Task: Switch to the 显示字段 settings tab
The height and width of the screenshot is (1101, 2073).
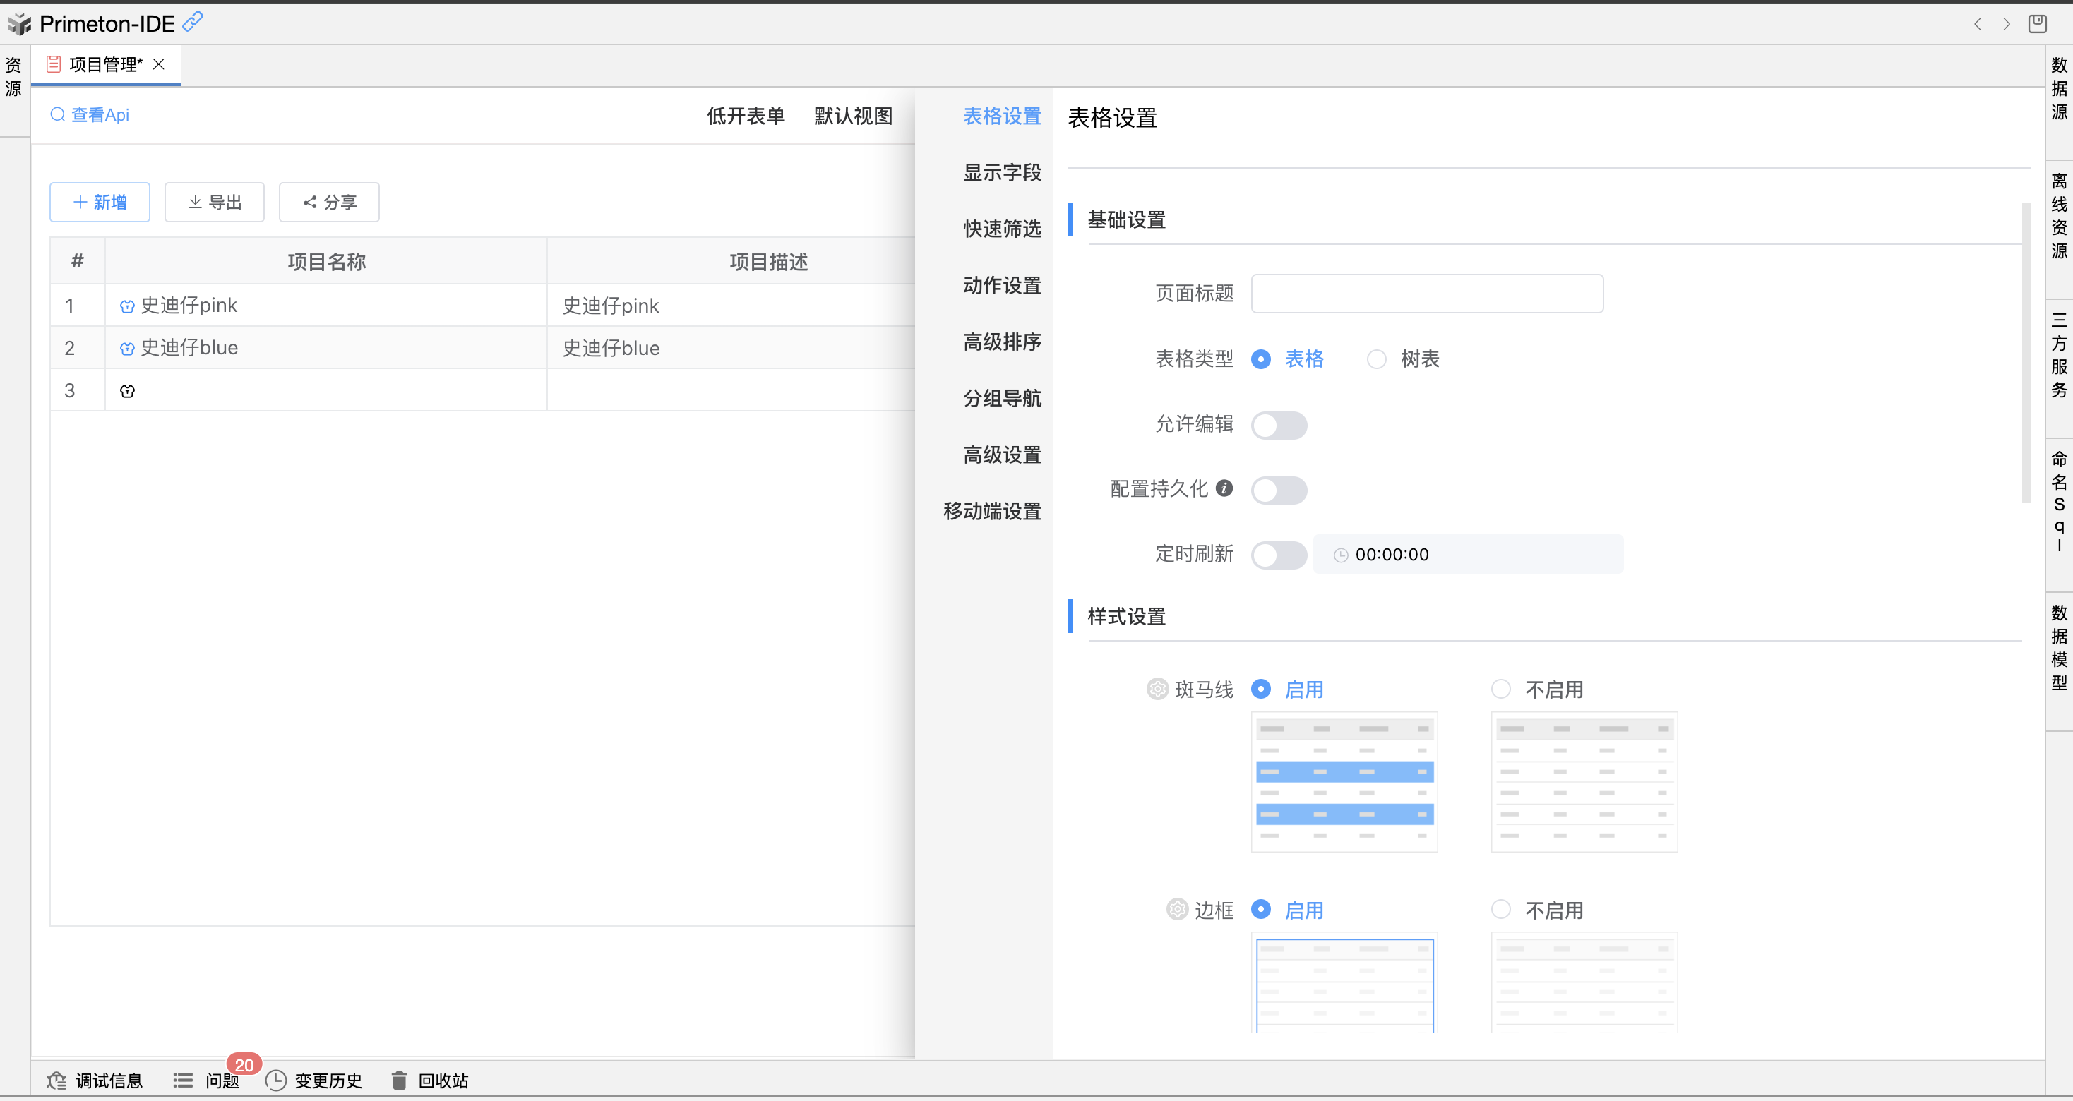Action: pos(1001,172)
